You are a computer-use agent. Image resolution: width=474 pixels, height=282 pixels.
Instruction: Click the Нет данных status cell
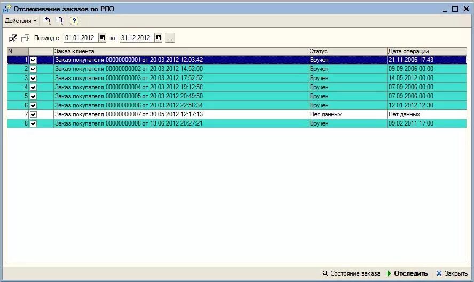[x=347, y=114]
